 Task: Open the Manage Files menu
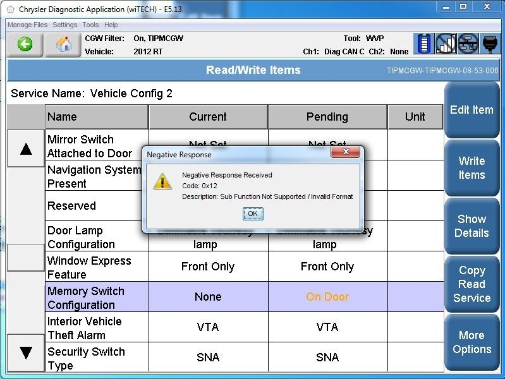27,25
